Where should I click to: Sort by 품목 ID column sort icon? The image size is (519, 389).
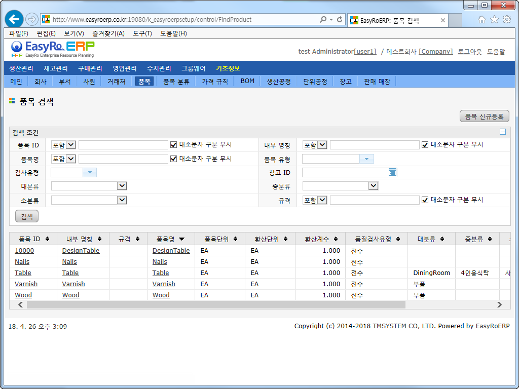(48, 239)
